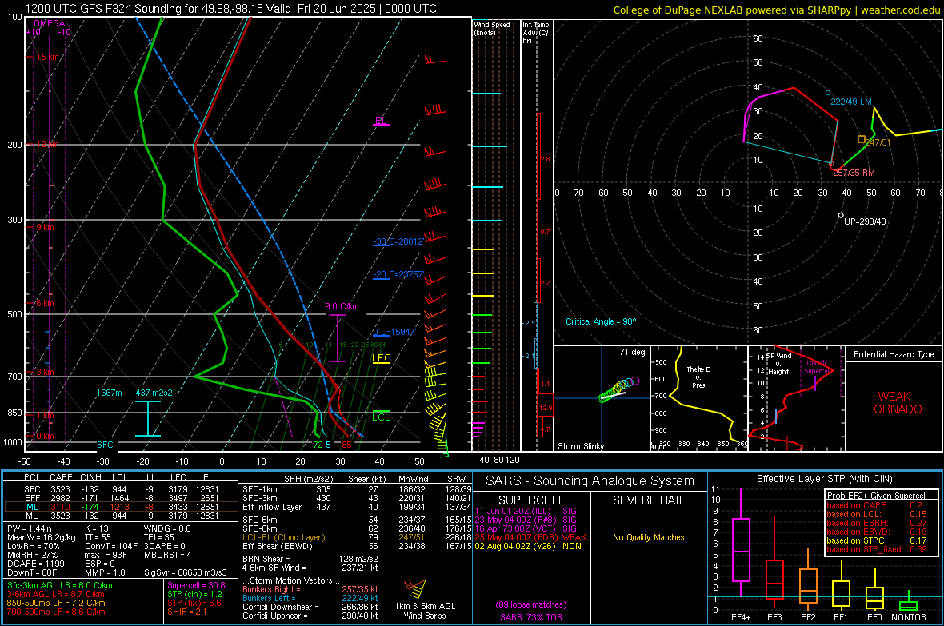Click the 222/49 LM label on the hodograph
944x626 pixels.
click(x=851, y=102)
